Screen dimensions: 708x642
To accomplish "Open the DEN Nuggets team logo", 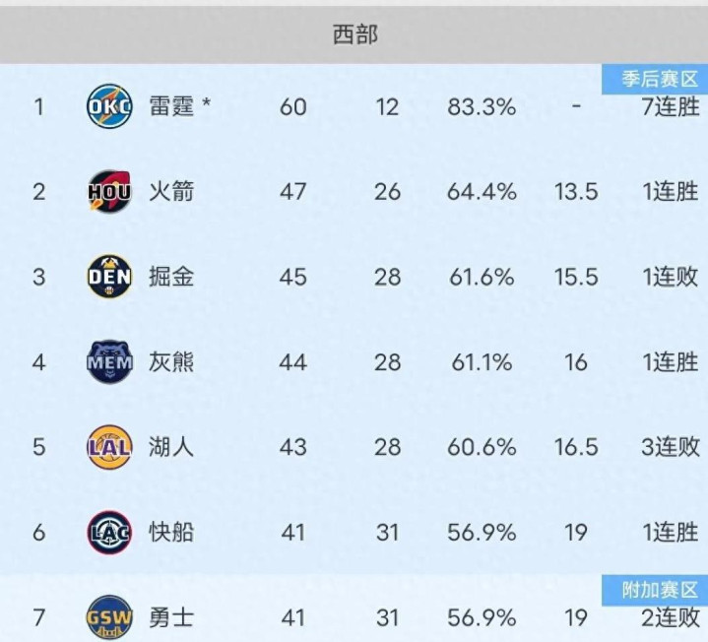I will (x=109, y=277).
